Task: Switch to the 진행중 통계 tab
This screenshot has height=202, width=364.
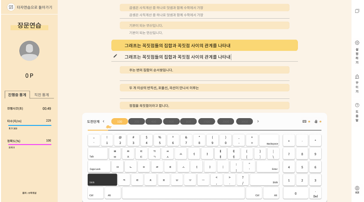Action: point(17,95)
